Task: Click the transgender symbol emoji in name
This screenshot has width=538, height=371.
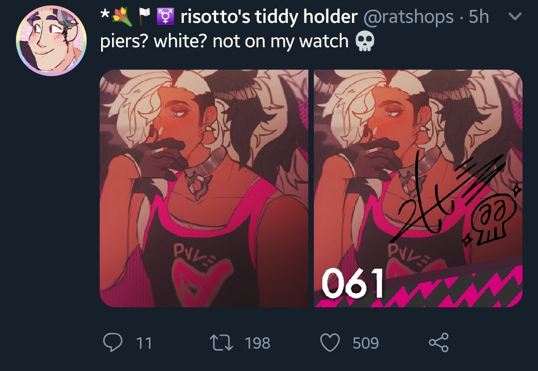Action: [165, 16]
